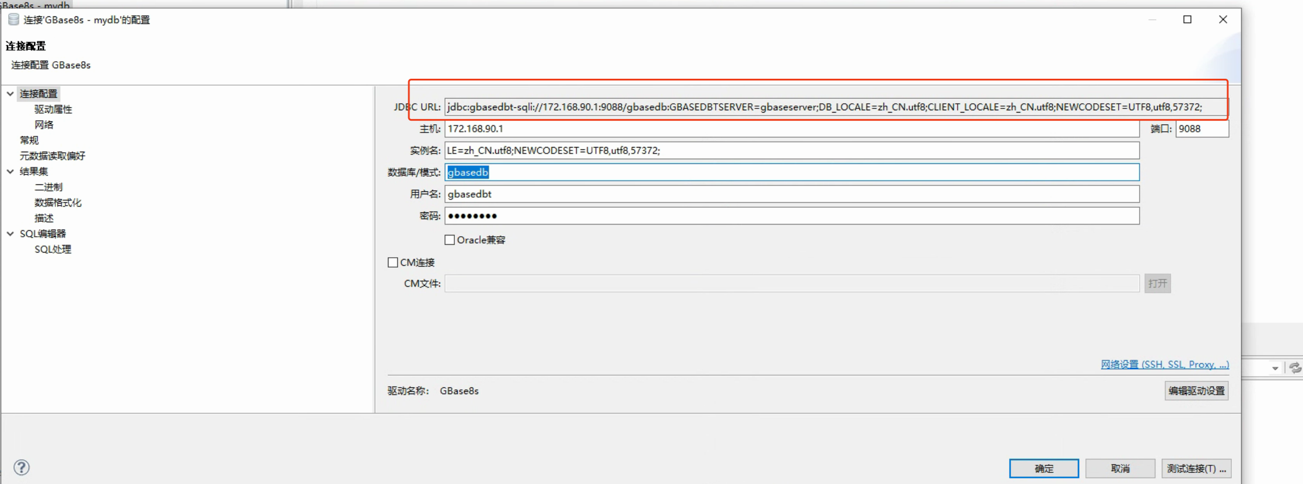Select 常规 in the settings tree

pos(29,140)
